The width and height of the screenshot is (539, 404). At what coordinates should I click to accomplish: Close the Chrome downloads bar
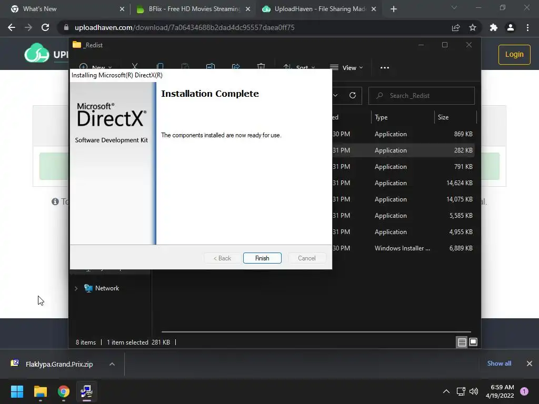[530, 363]
